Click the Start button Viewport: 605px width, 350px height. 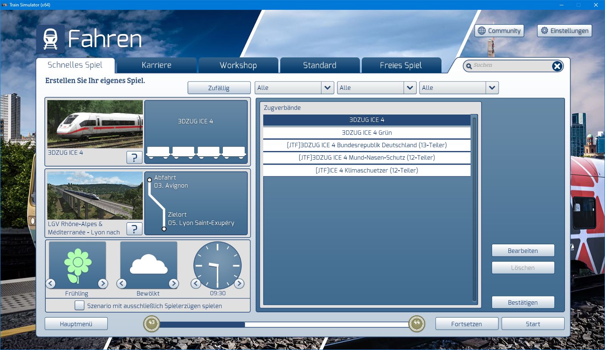point(533,324)
